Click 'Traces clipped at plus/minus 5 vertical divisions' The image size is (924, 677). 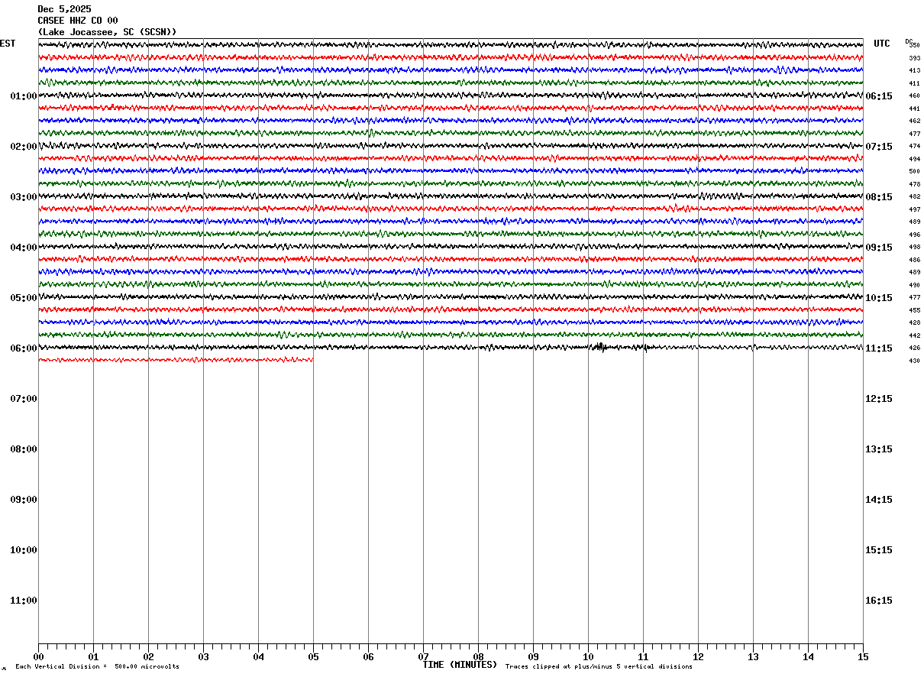coord(599,667)
